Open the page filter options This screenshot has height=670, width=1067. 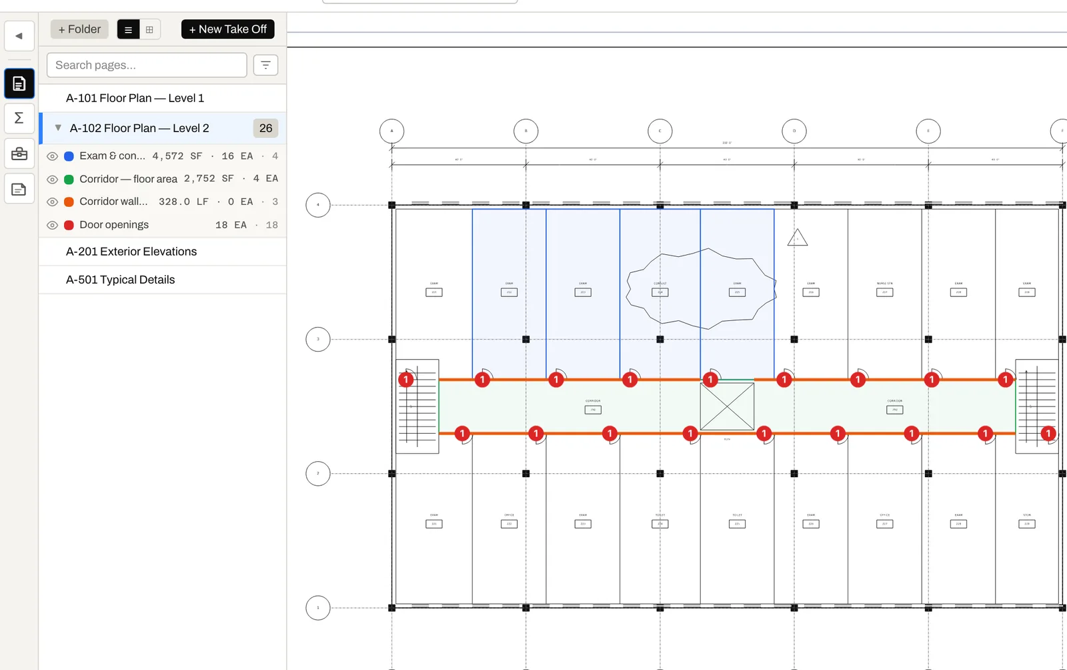(265, 65)
